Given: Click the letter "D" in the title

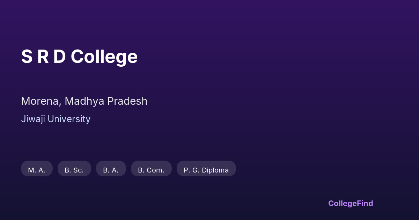Looking at the screenshot, I should [59, 57].
